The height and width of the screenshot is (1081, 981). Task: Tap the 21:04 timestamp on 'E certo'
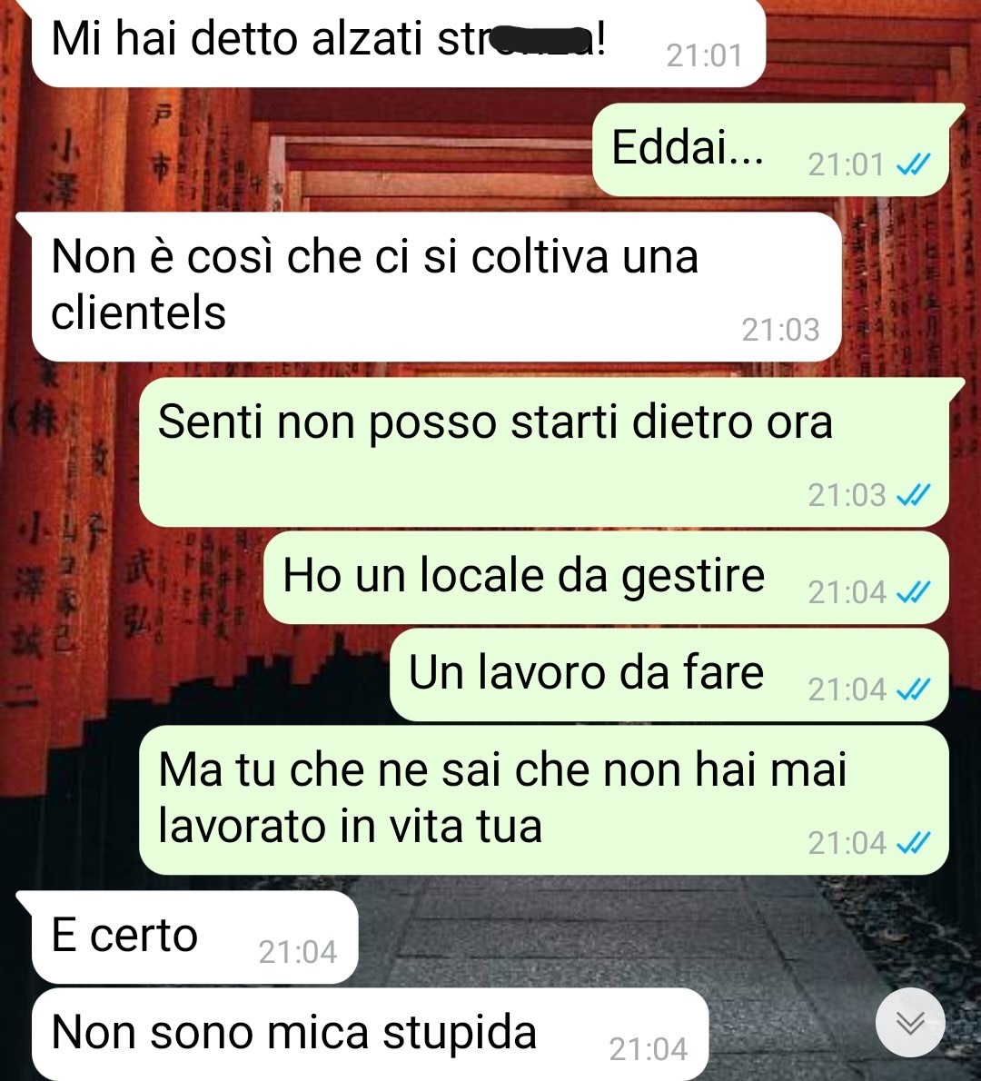coord(298,953)
